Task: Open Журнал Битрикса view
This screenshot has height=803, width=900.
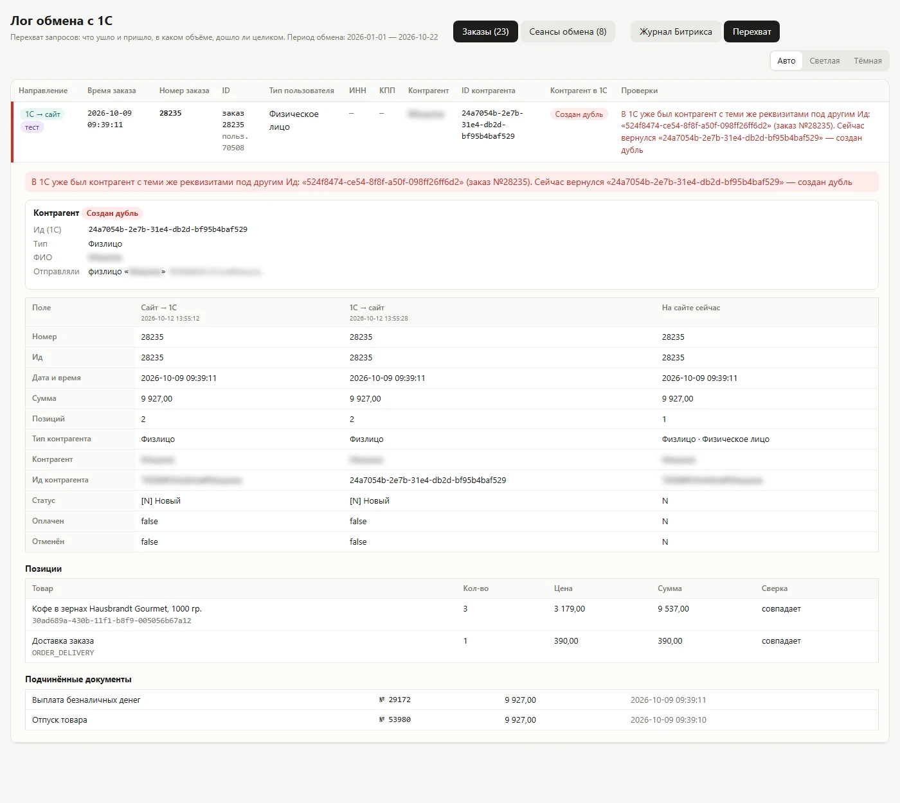Action: (x=676, y=31)
